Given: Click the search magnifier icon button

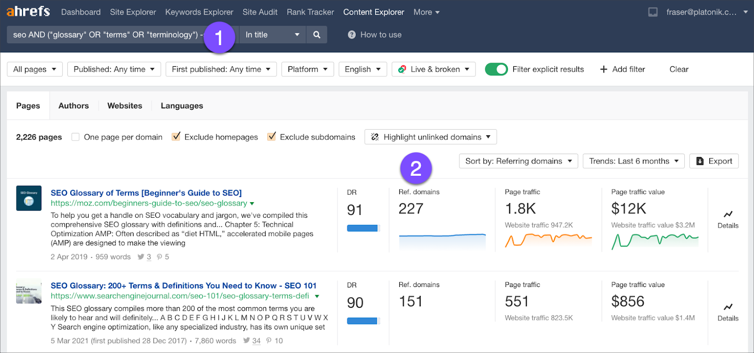Looking at the screenshot, I should pos(317,34).
